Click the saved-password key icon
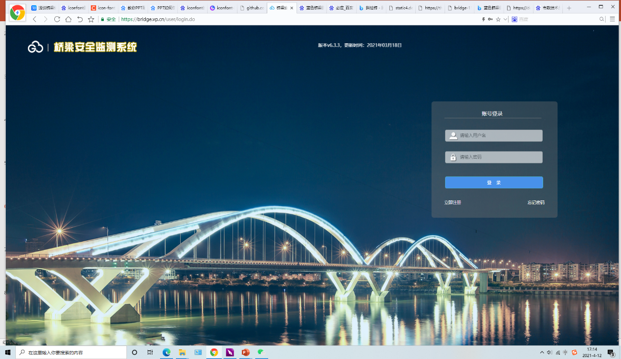Viewport: 621px width, 359px height. pyautogui.click(x=490, y=19)
